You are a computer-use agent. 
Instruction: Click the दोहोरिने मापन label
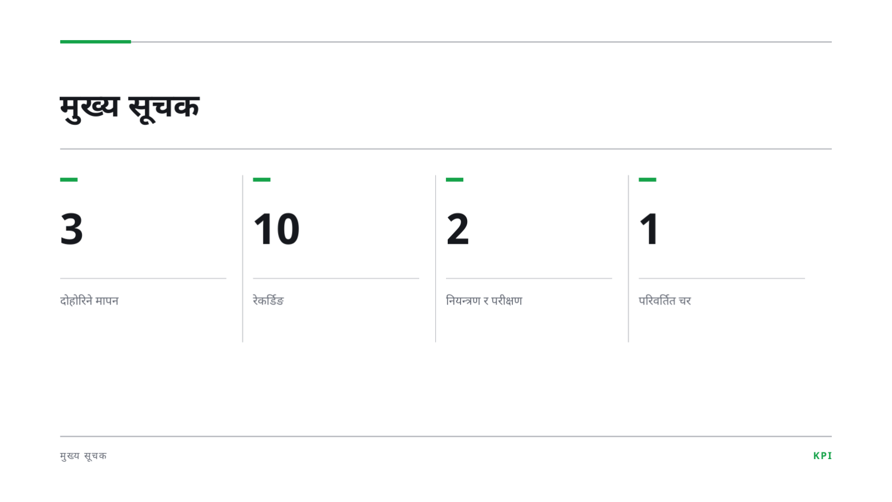tap(89, 301)
